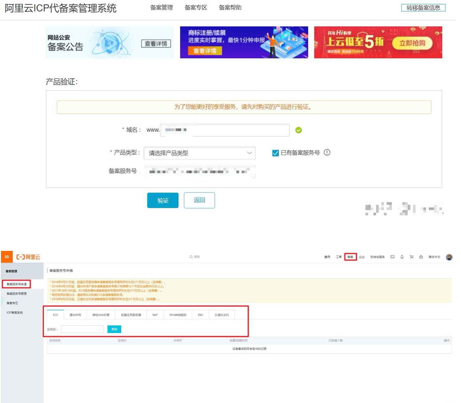Viewport: 461px width, 403px height.
Task: Open the notification bell icon
Action: [402, 257]
